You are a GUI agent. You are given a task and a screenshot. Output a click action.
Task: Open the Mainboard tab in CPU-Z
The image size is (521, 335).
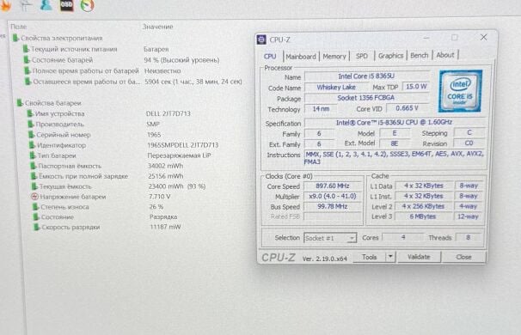(301, 57)
